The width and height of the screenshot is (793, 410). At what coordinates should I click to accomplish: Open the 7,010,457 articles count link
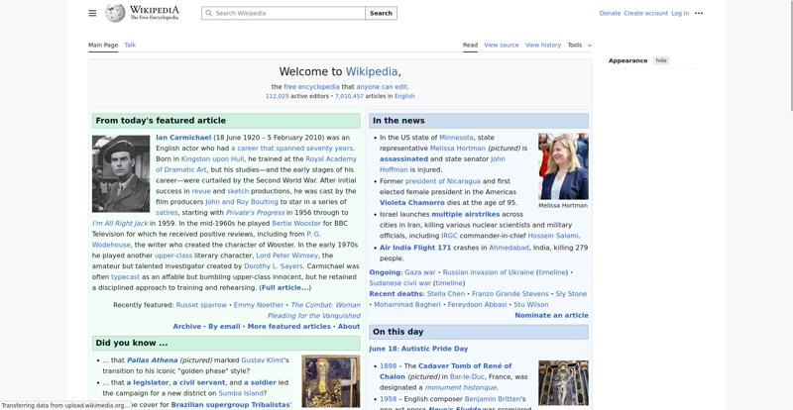[349, 96]
